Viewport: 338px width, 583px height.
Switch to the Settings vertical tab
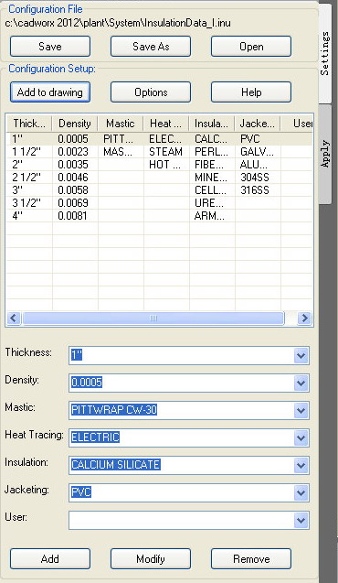click(x=324, y=53)
